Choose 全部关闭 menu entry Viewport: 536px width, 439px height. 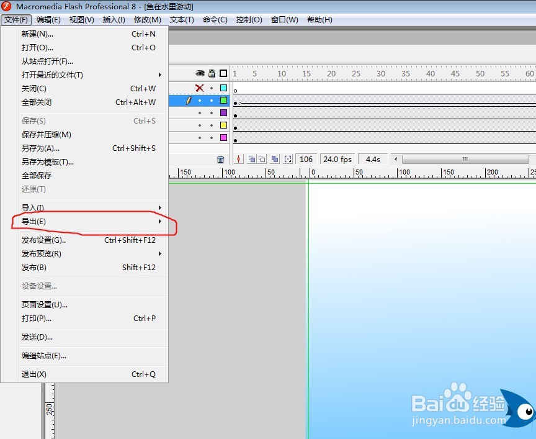(x=92, y=102)
